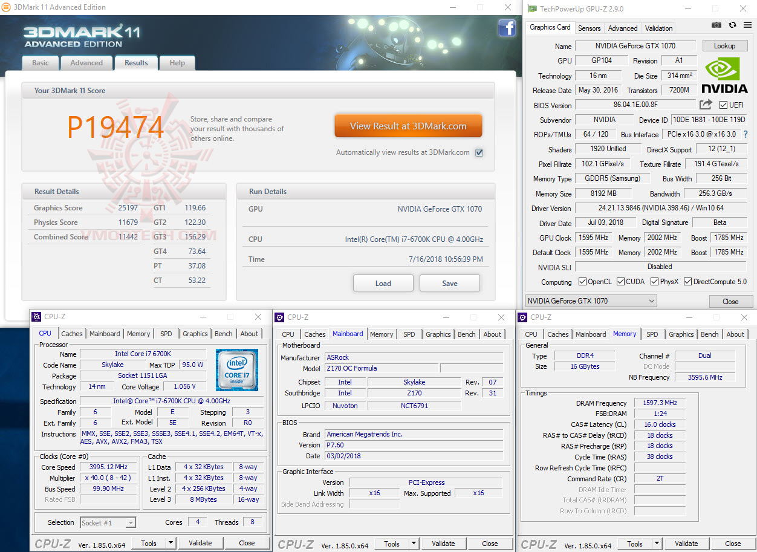The image size is (757, 552).
Task: Take a GPU-Z screenshot with the camera icon
Action: pos(716,25)
